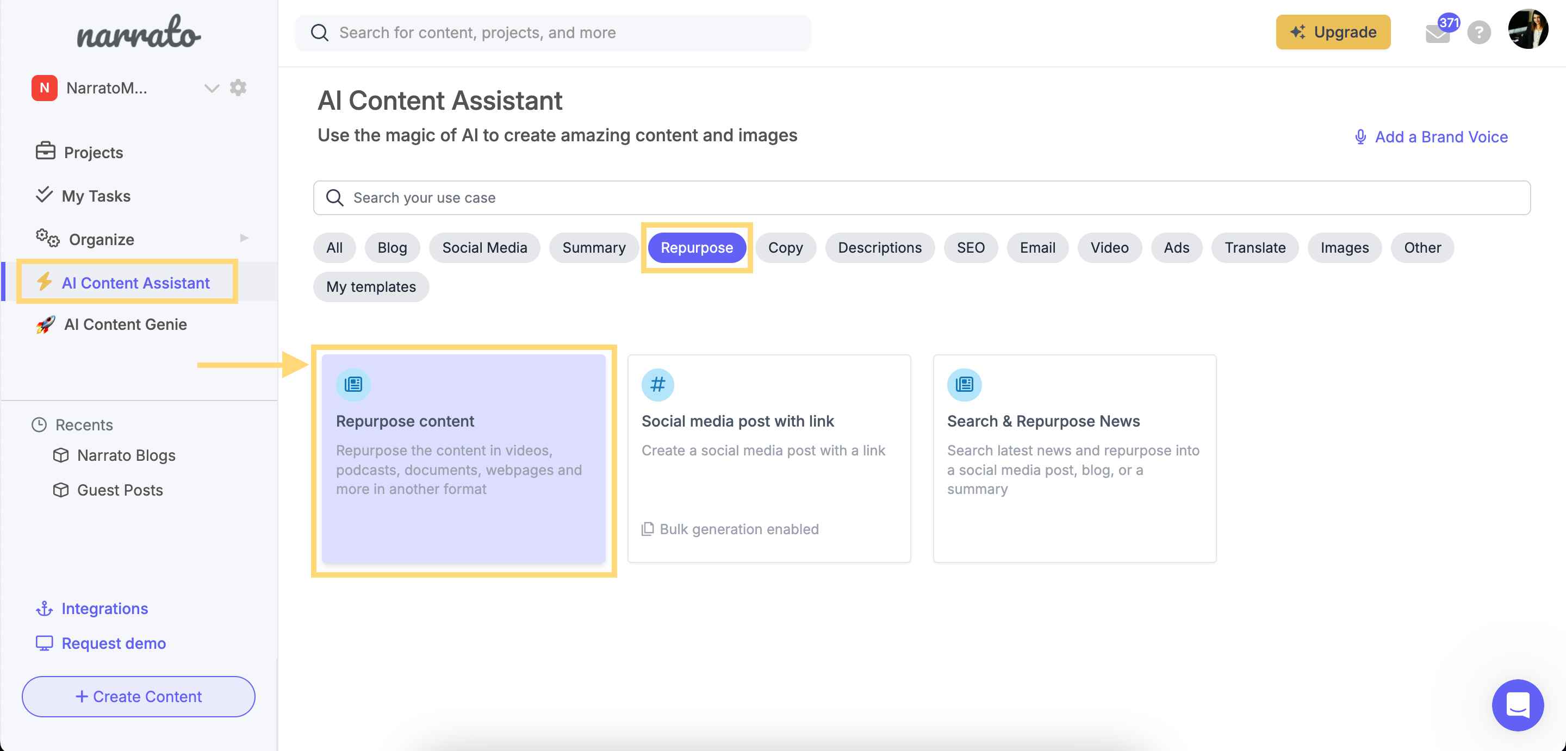The image size is (1566, 751).
Task: Click the Integrations anchor icon
Action: [45, 608]
